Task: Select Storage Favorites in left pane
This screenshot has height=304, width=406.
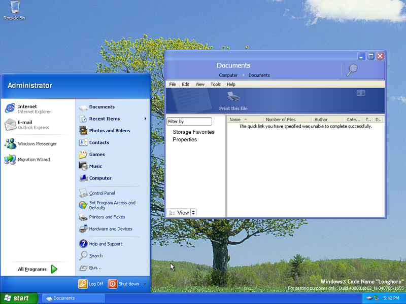Action: tap(193, 132)
